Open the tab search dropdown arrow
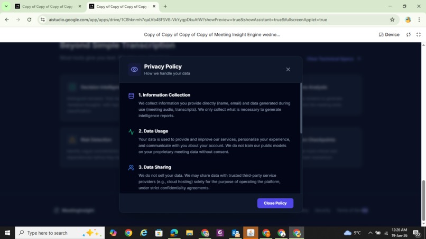The image size is (426, 239). pyautogui.click(x=6, y=6)
